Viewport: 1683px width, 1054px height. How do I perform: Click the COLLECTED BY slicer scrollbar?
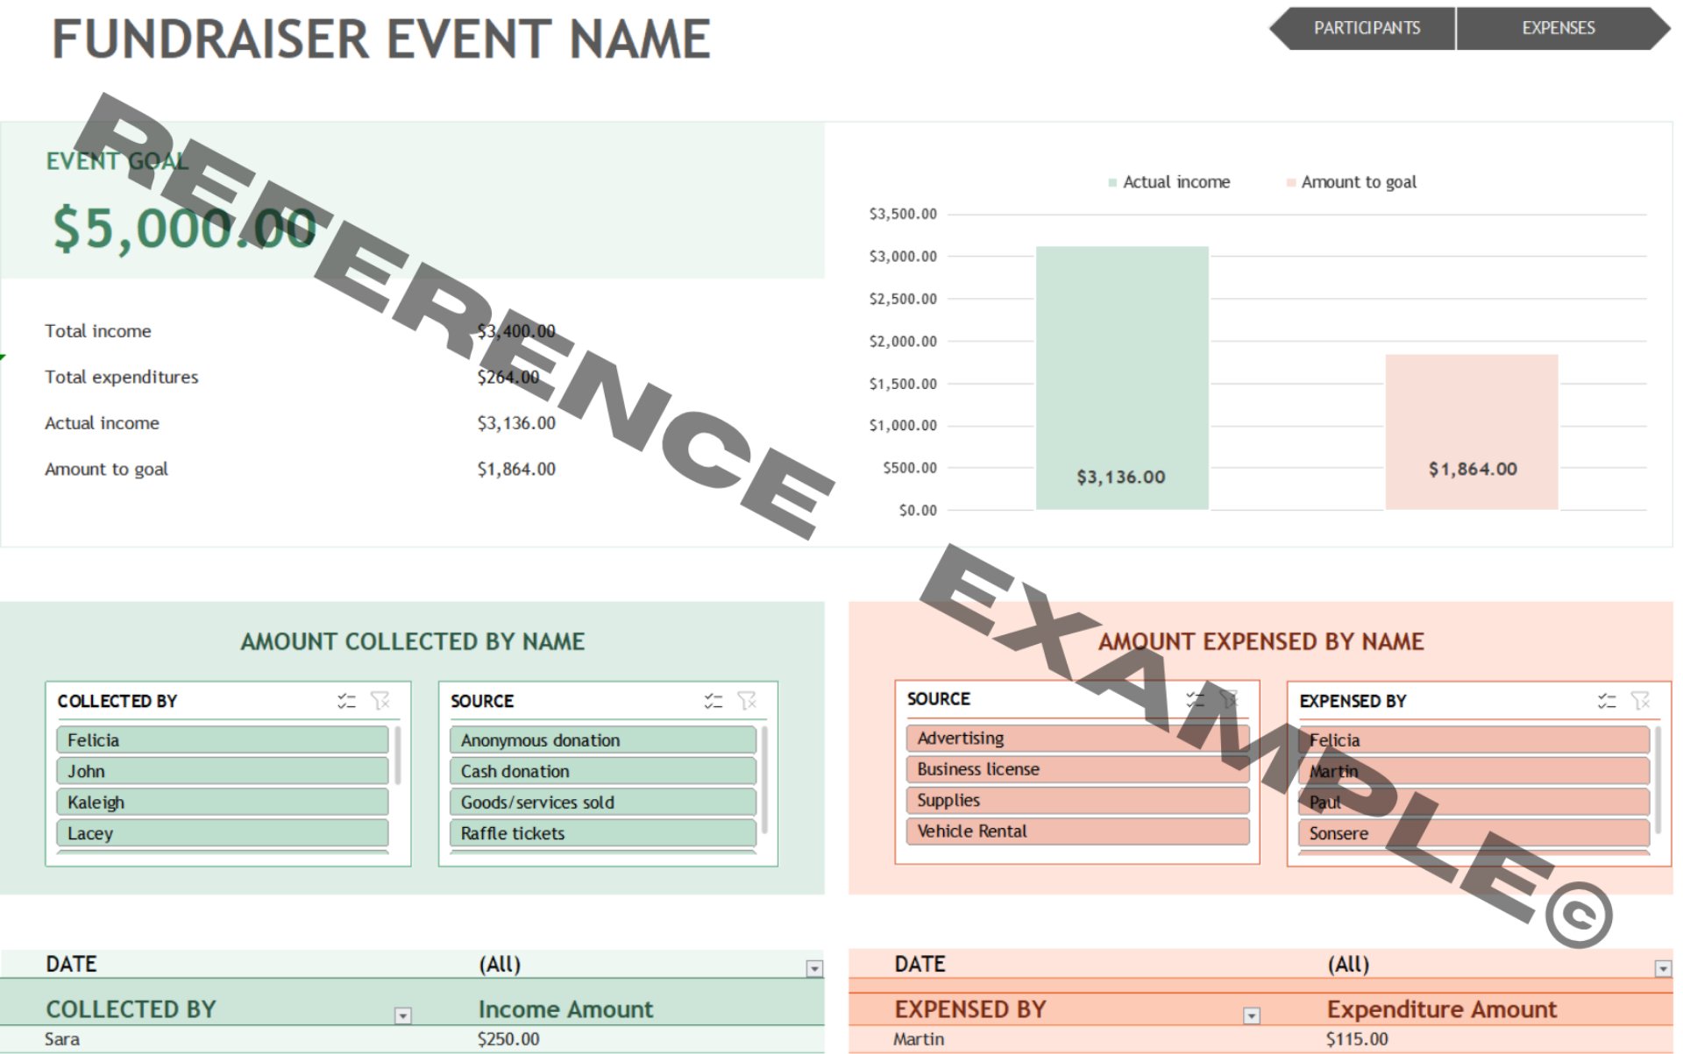398,755
